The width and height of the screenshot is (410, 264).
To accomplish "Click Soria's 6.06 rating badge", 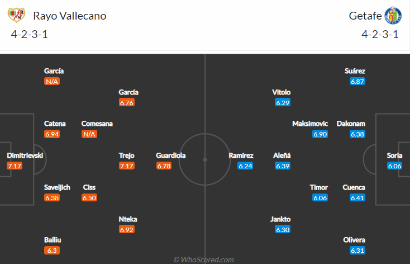I will pyautogui.click(x=394, y=166).
